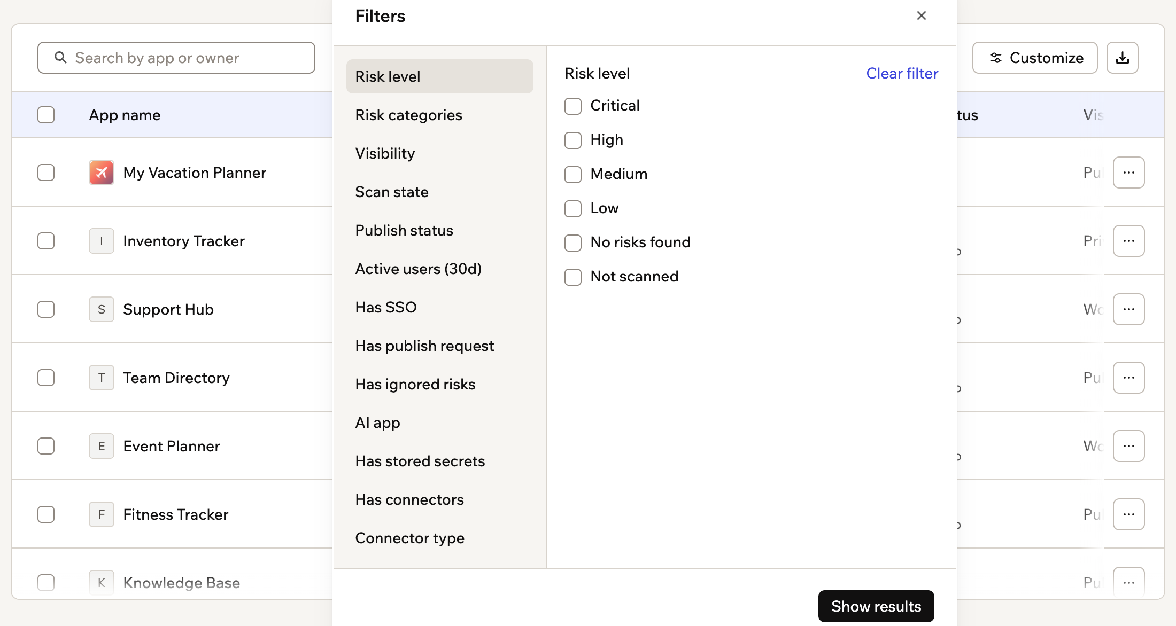Open more options for Team Directory row
Image resolution: width=1176 pixels, height=626 pixels.
point(1129,378)
